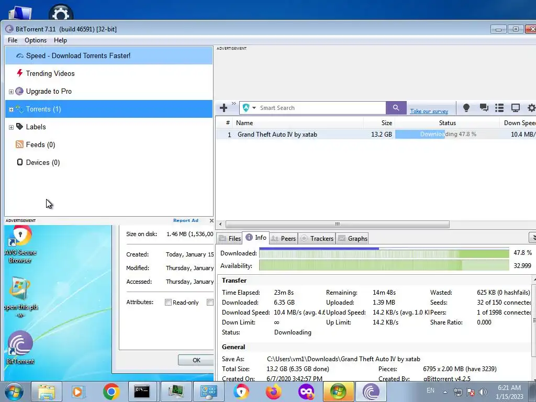The width and height of the screenshot is (536, 402).
Task: Open the Windows Start button
Action: [x=14, y=392]
